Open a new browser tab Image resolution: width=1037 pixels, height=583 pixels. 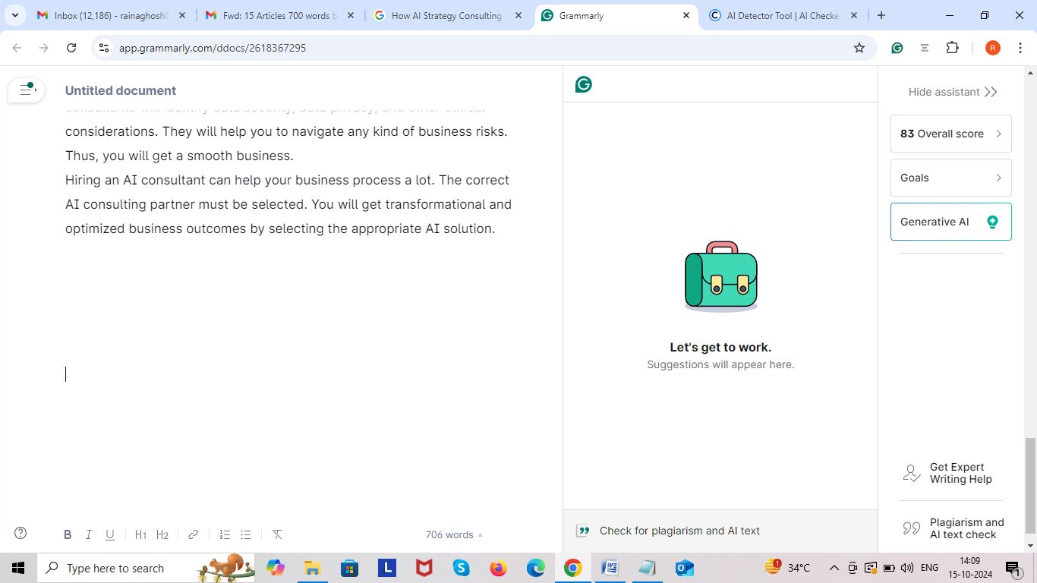(x=881, y=15)
